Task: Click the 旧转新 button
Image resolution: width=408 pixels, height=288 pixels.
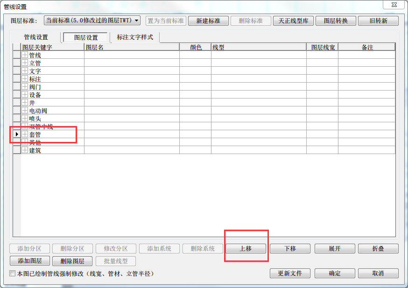Action: click(378, 21)
